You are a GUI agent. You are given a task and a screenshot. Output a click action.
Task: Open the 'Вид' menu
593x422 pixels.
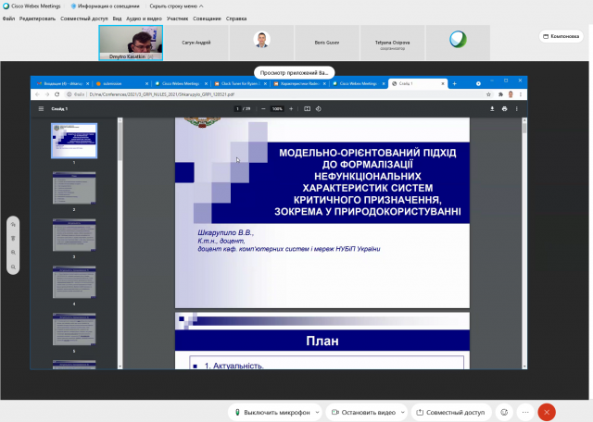point(117,19)
